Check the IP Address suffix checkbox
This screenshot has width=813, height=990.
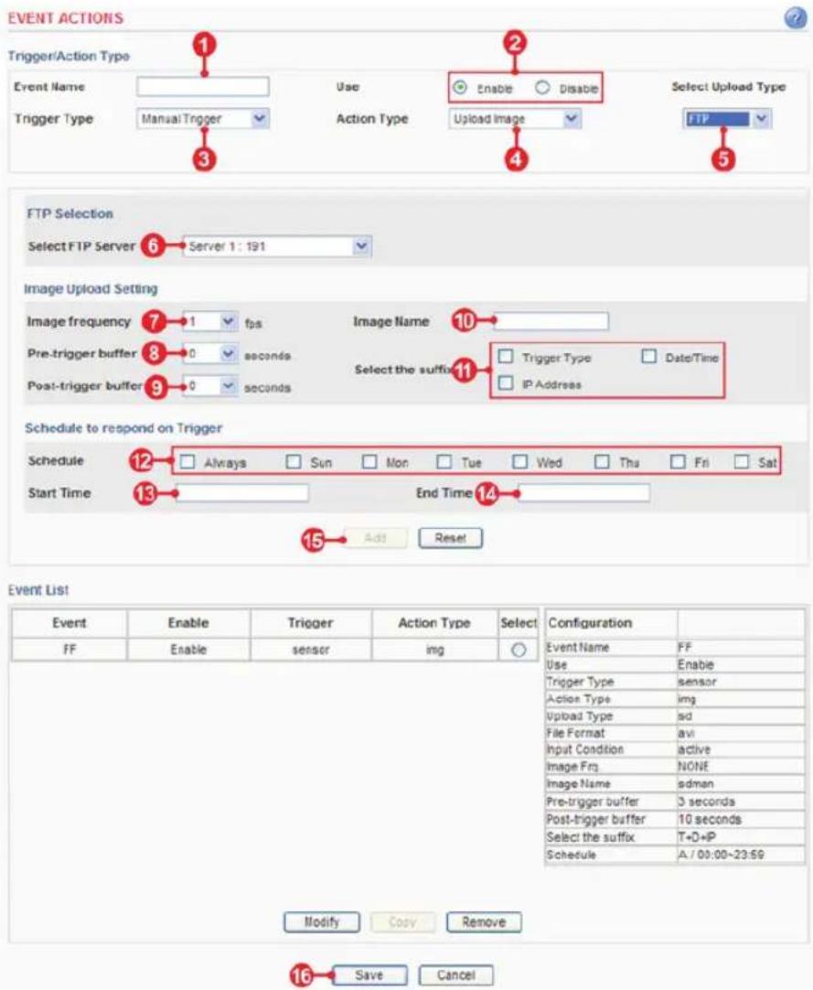pos(506,383)
